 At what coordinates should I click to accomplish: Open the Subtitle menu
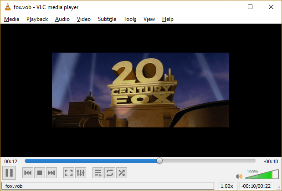pyautogui.click(x=107, y=19)
